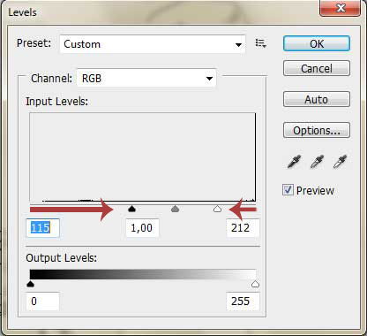Viewport: 367px width, 336px height.
Task: Open the preset options menu icon
Action: [x=260, y=43]
